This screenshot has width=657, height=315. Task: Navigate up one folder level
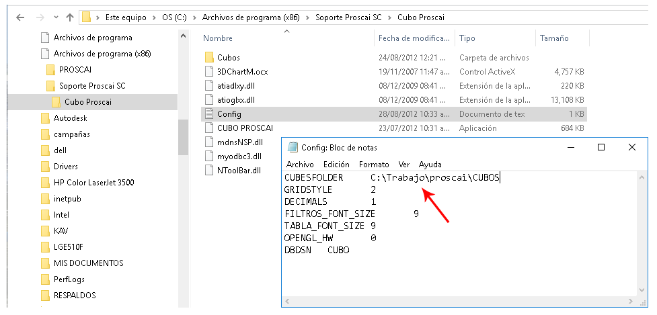[70, 17]
